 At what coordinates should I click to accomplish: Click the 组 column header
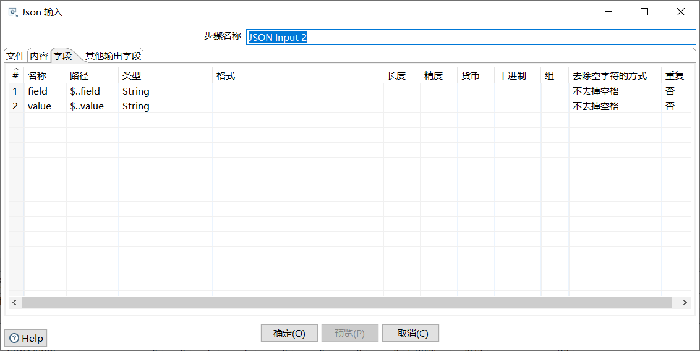pos(555,76)
